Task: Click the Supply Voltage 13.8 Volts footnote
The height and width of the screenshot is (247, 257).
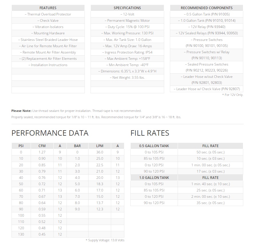Action: pos(105,240)
